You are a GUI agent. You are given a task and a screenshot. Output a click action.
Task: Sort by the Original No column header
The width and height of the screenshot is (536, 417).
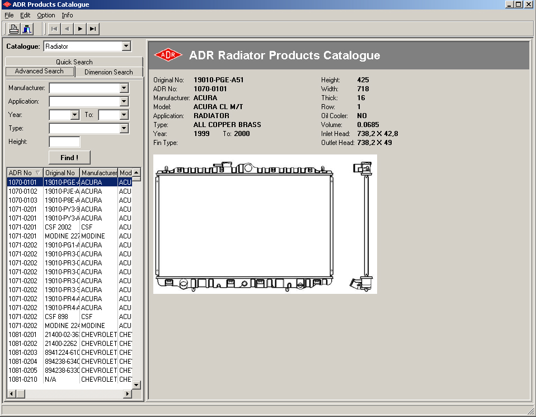62,173
